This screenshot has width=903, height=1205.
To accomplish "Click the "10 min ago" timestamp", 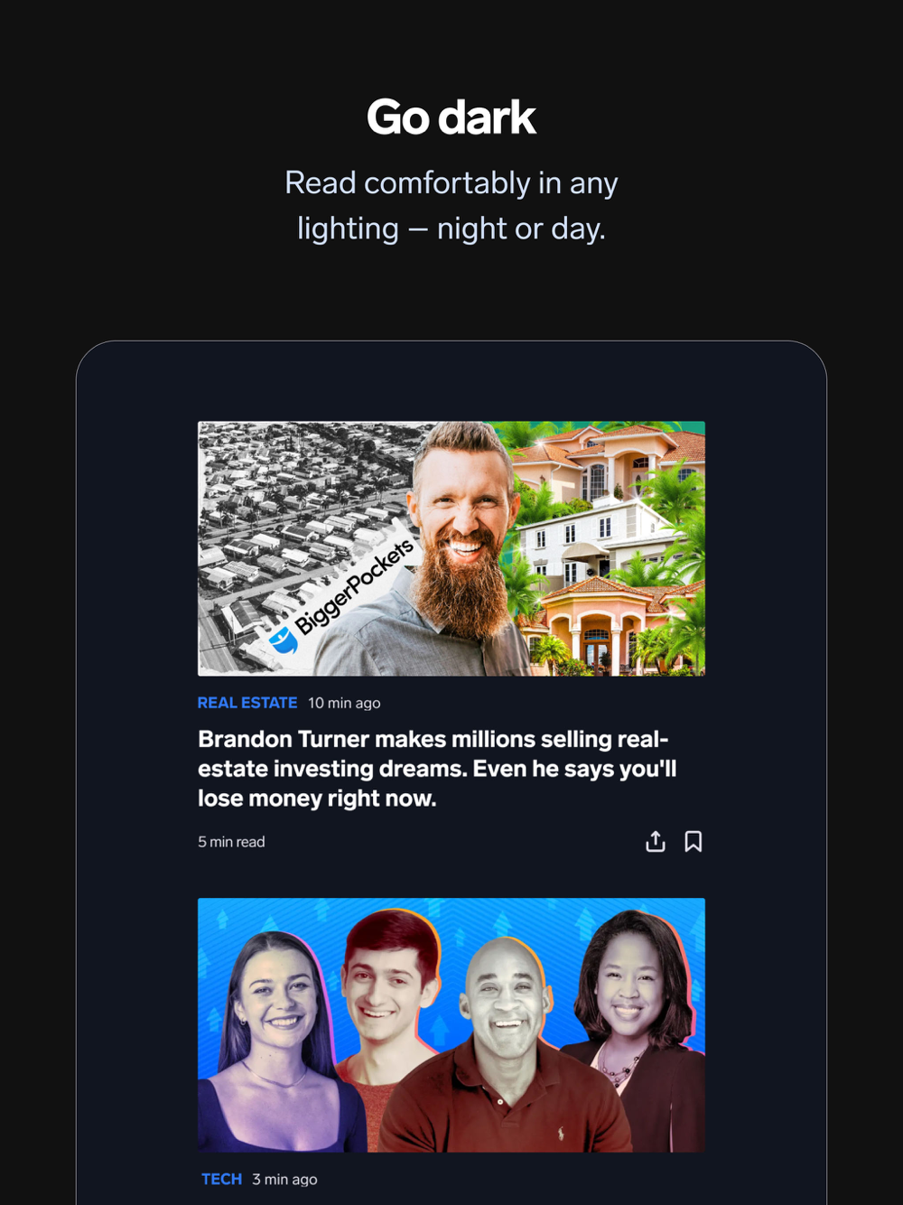I will [x=344, y=703].
